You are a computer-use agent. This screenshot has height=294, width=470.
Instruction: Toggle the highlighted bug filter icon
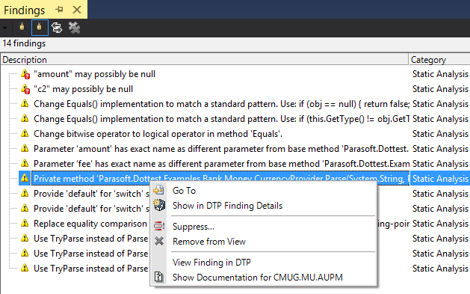tap(40, 28)
